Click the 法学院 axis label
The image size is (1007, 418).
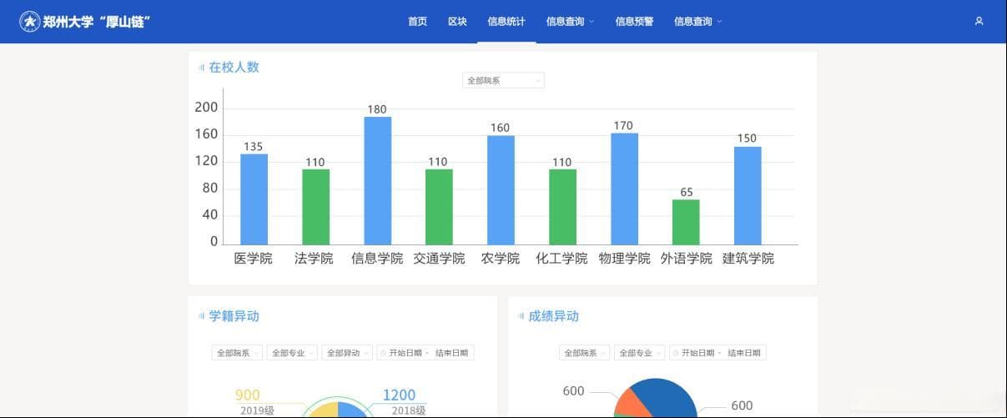coord(314,259)
